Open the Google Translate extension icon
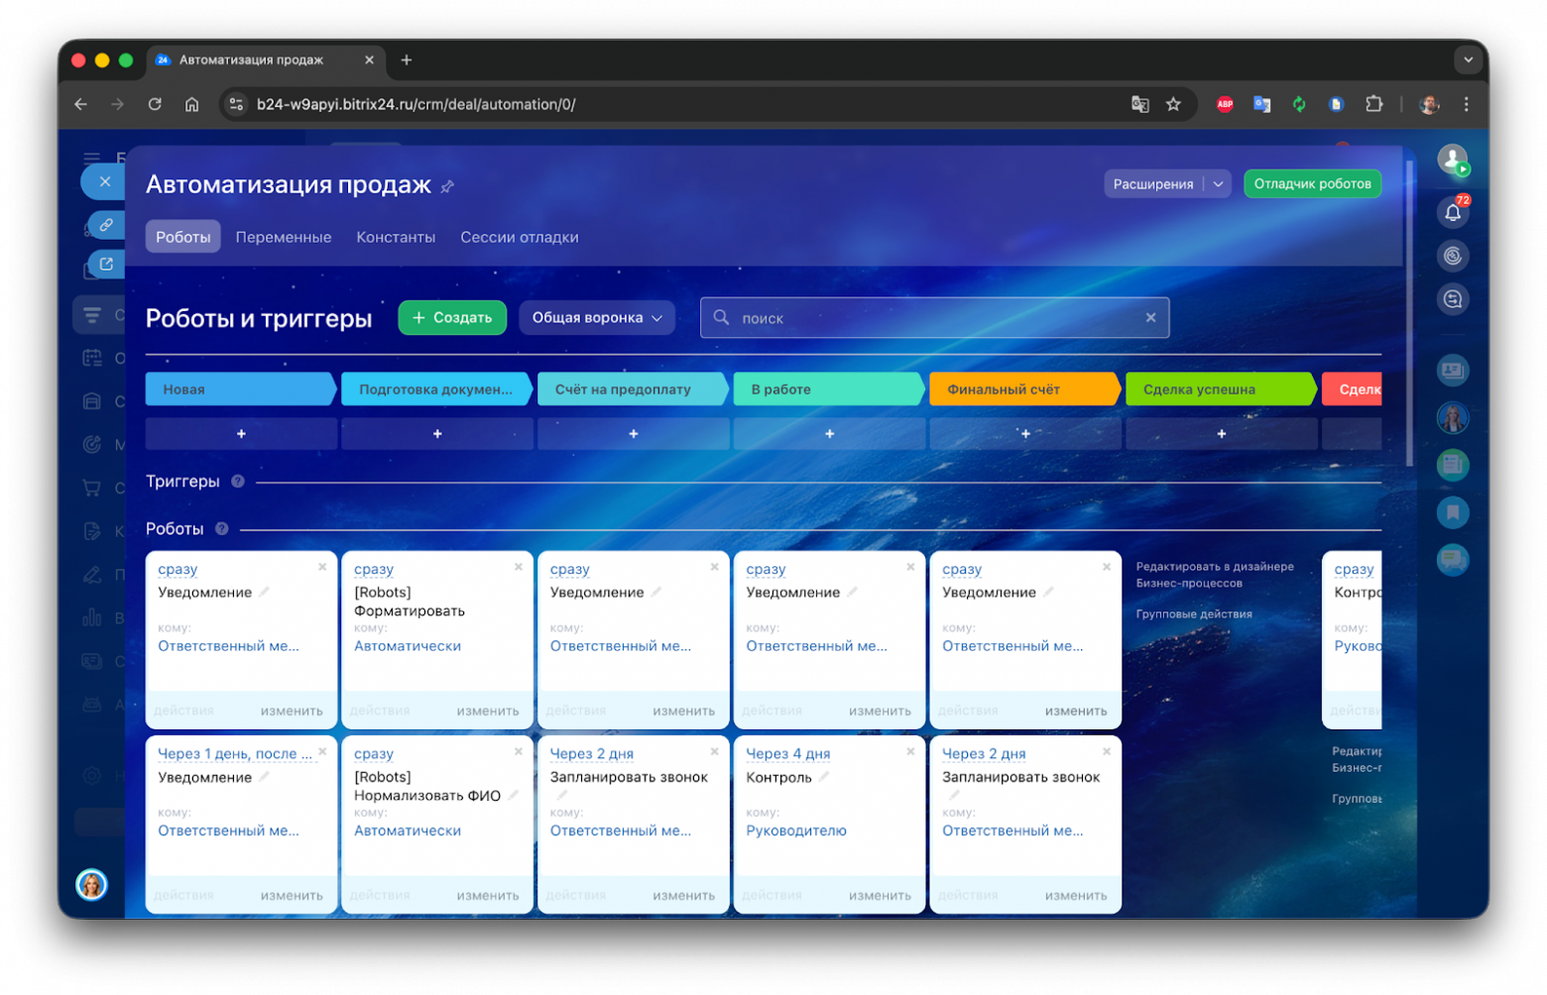 1261,104
